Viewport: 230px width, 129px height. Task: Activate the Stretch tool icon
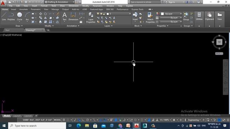[41, 22]
